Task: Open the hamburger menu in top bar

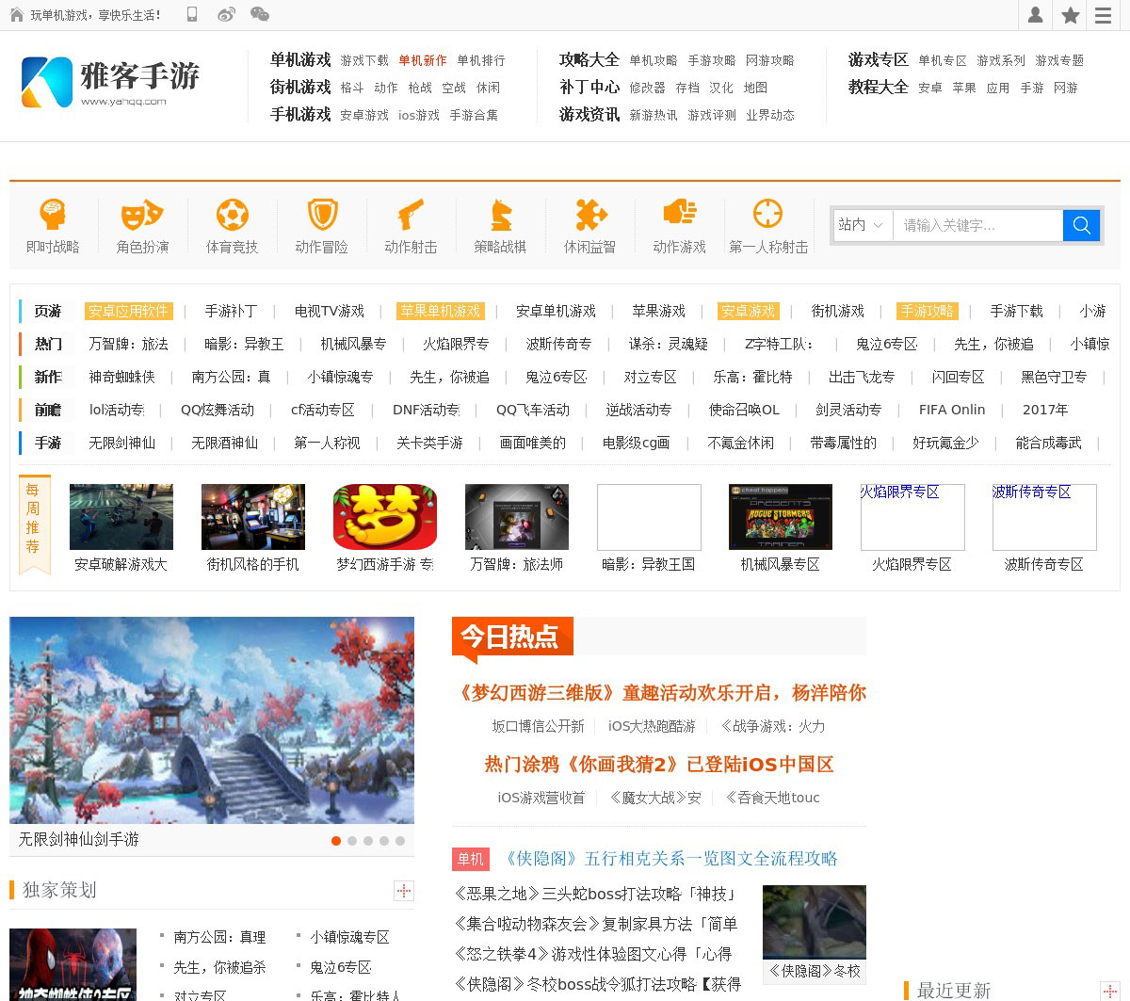Action: pos(1104,15)
